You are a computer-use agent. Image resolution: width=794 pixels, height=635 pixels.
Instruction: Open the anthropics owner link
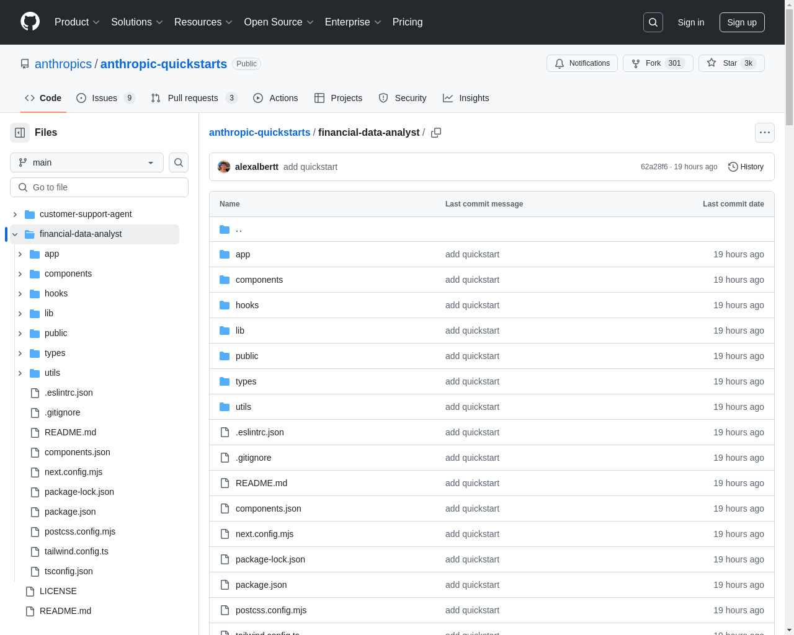tap(63, 64)
